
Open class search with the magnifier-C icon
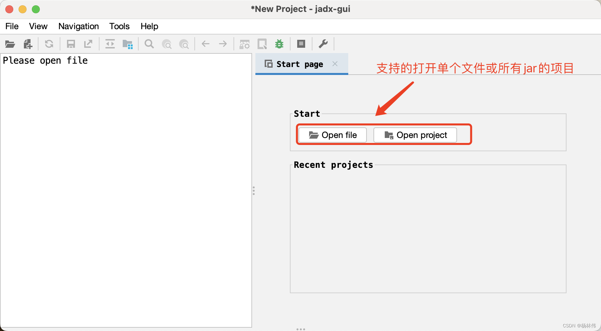pyautogui.click(x=167, y=43)
